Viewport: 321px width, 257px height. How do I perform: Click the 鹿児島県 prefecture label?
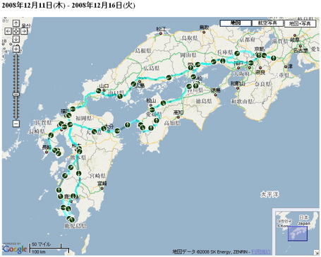pyautogui.click(x=75, y=226)
